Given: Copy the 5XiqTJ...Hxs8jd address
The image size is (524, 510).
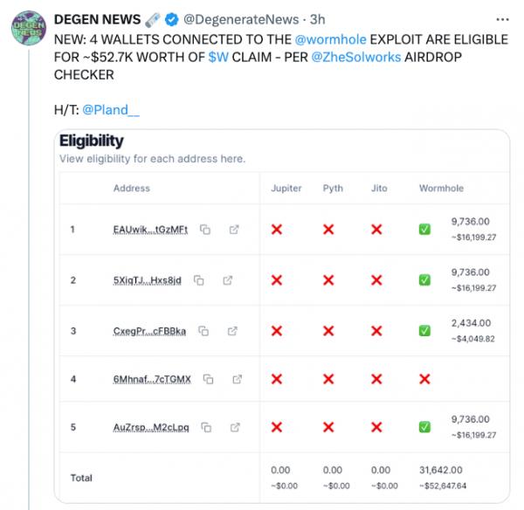Looking at the screenshot, I should 199,280.
